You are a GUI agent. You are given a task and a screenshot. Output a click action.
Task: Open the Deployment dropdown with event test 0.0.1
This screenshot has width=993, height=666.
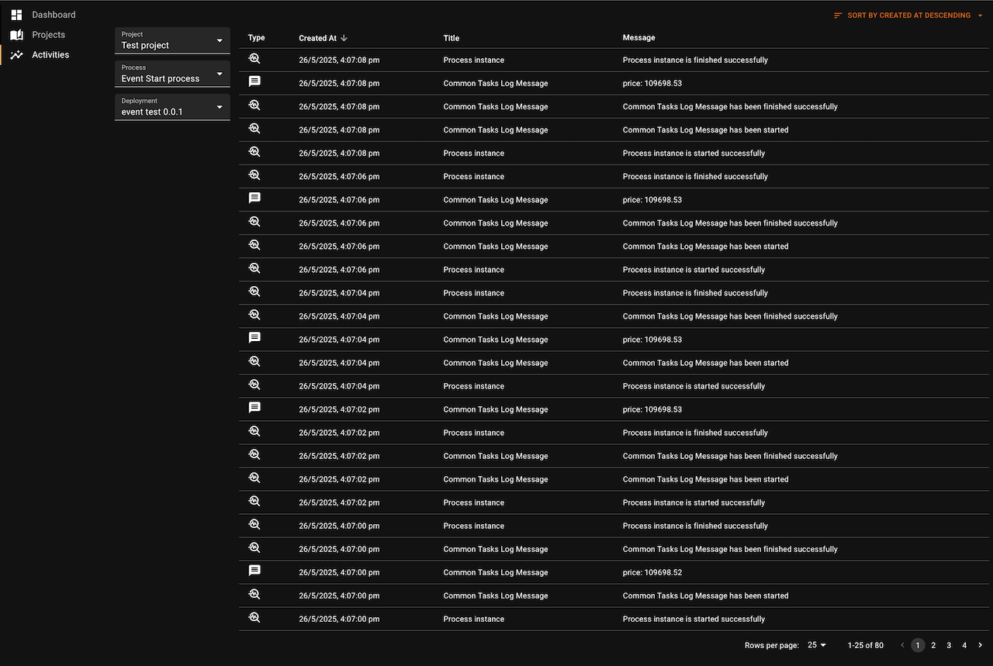pos(172,107)
